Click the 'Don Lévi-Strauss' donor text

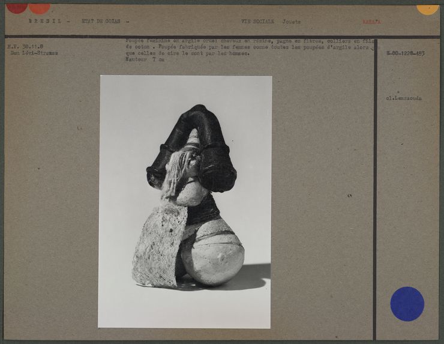[32, 53]
